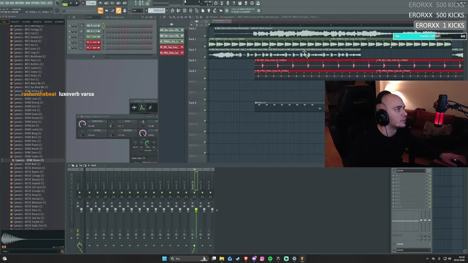Image resolution: width=468 pixels, height=263 pixels.
Task: Open the VIEW menu
Action: (x=27, y=3)
